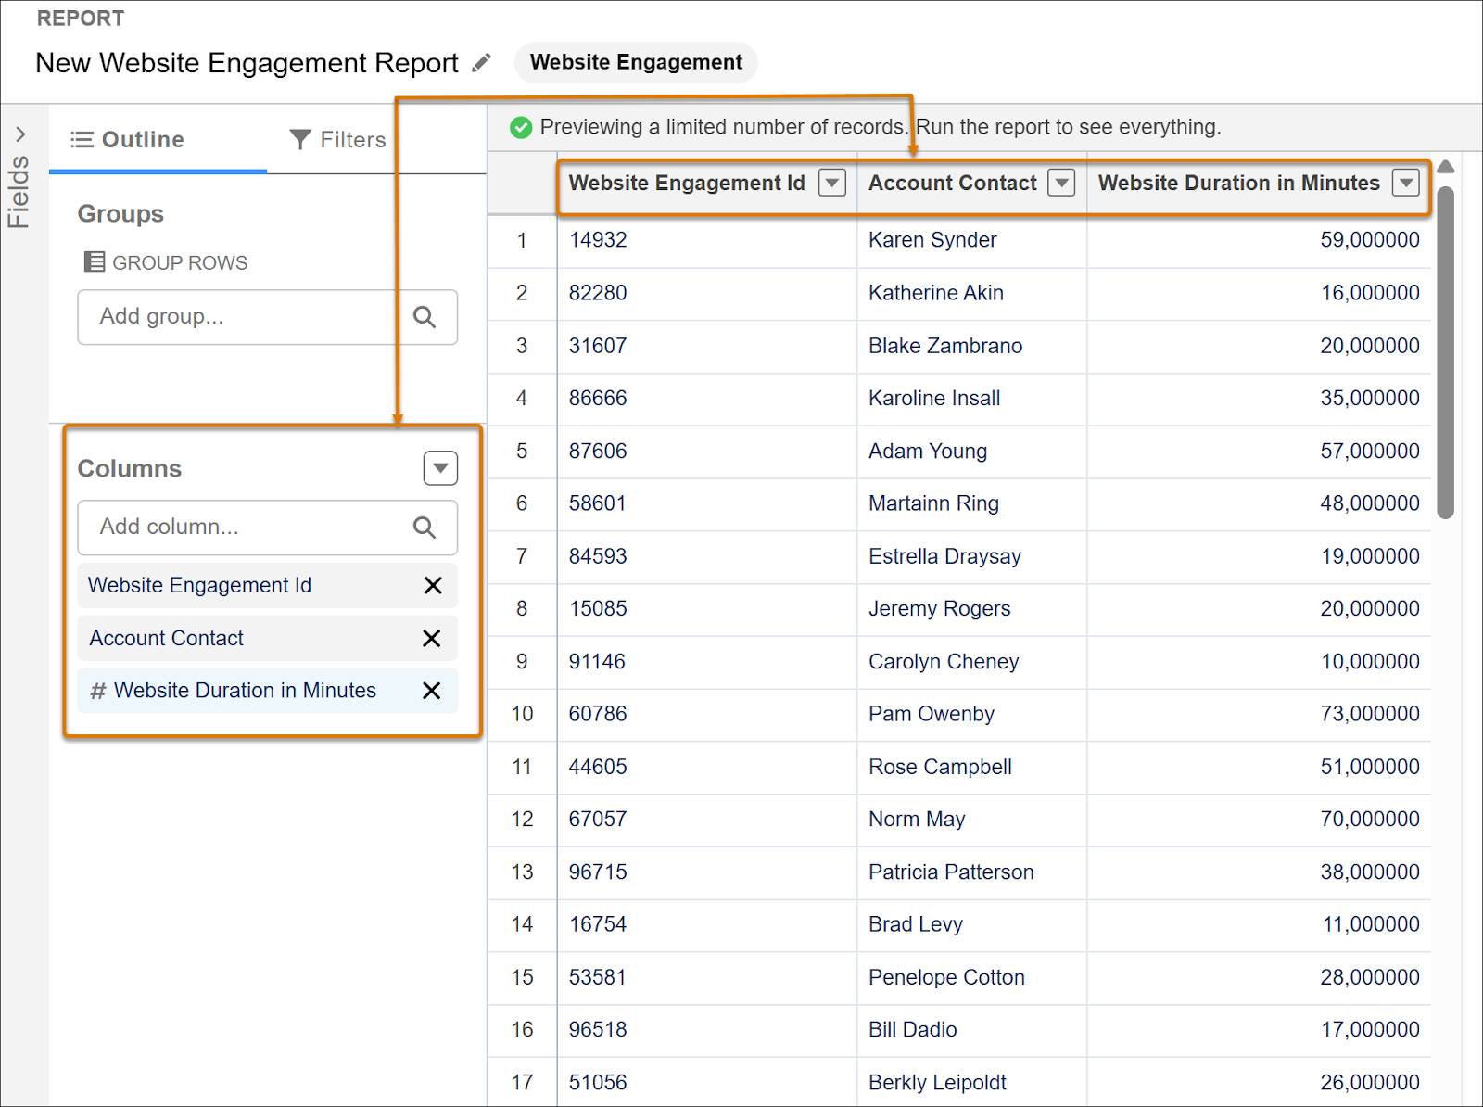Click the green check success icon
The image size is (1483, 1107).
click(x=521, y=127)
